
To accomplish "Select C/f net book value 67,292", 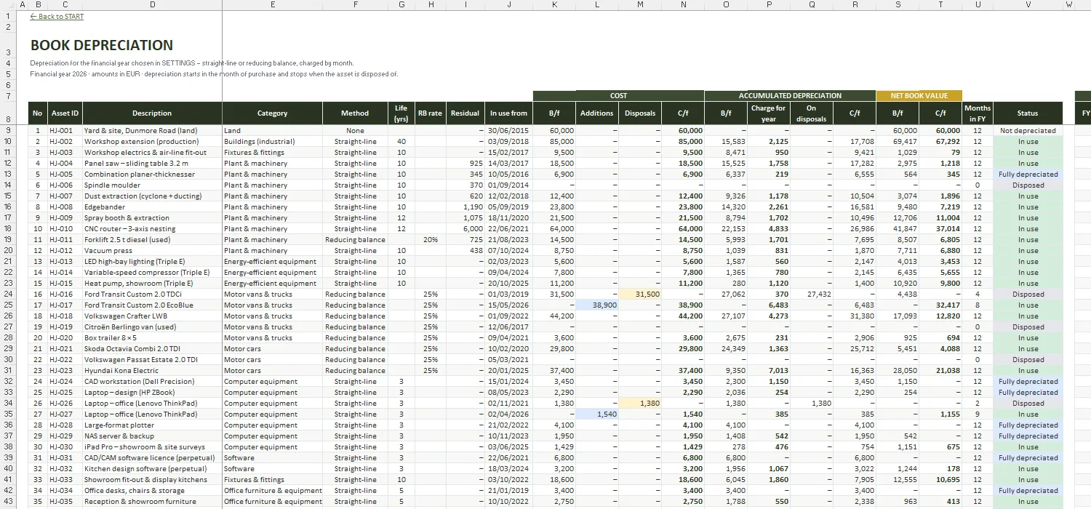I will click(940, 142).
